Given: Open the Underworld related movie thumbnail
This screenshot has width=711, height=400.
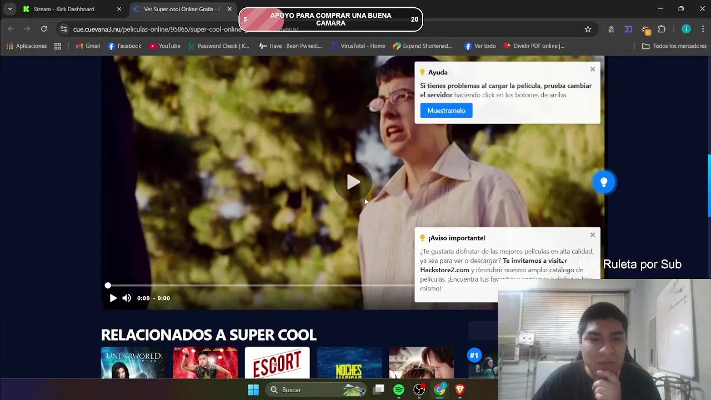Looking at the screenshot, I should coord(133,363).
